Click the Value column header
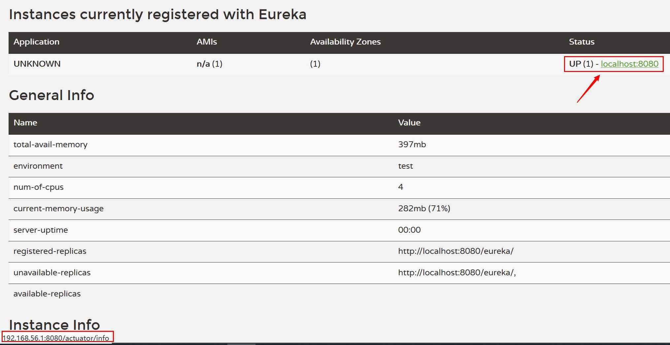Viewport: 670px width, 345px height. [x=409, y=122]
